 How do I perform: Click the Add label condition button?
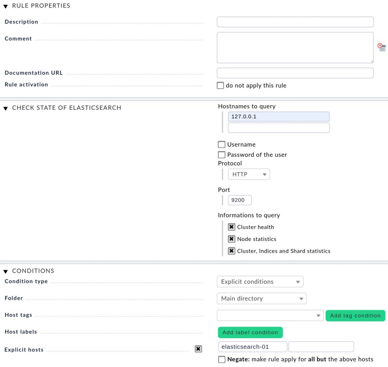[x=250, y=332]
